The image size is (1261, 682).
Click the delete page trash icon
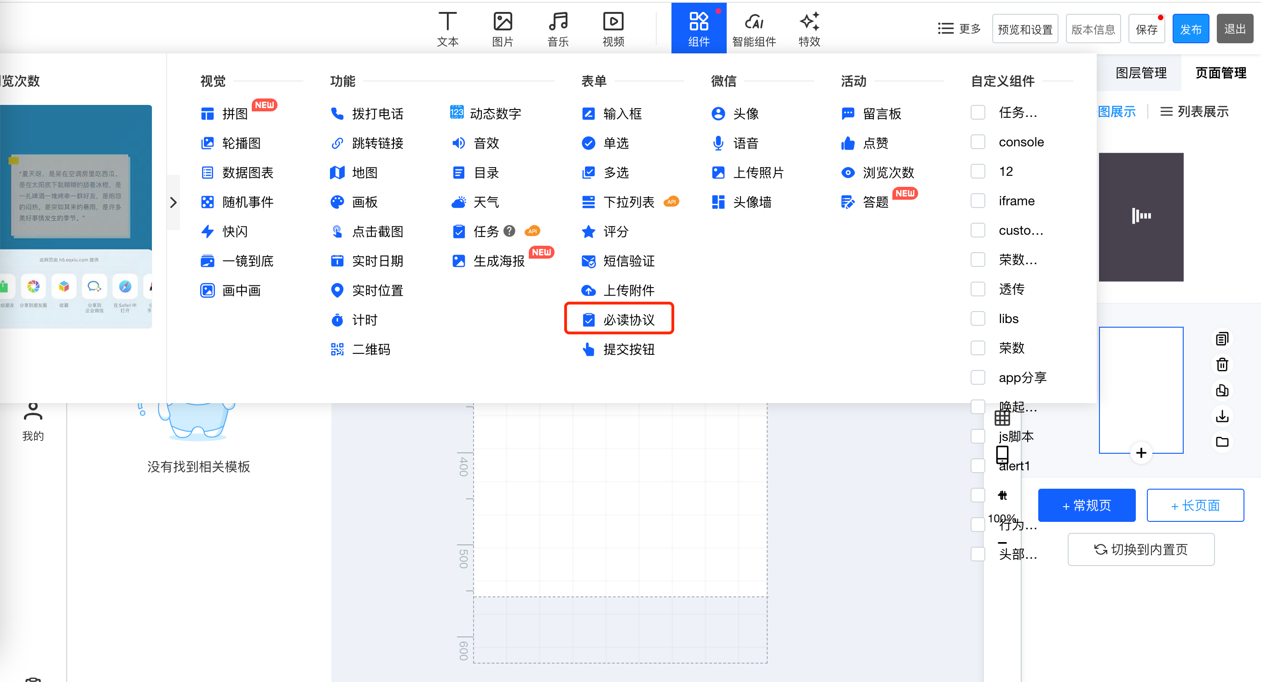pyautogui.click(x=1222, y=364)
